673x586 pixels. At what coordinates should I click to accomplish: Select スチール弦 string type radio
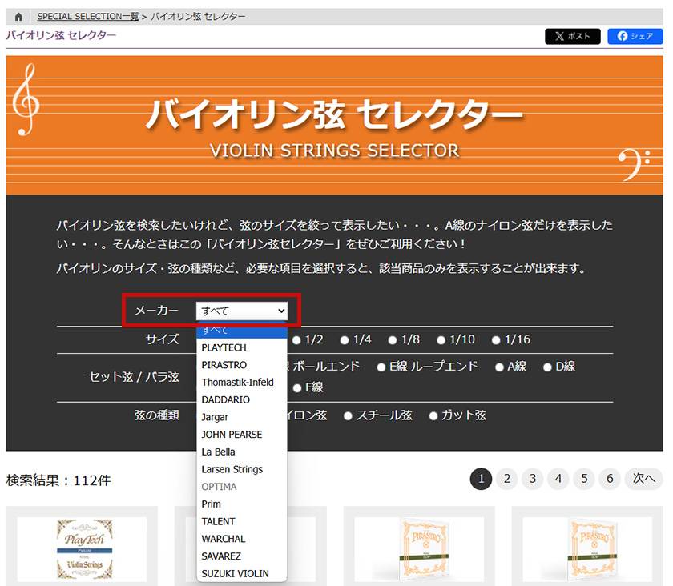(x=348, y=415)
